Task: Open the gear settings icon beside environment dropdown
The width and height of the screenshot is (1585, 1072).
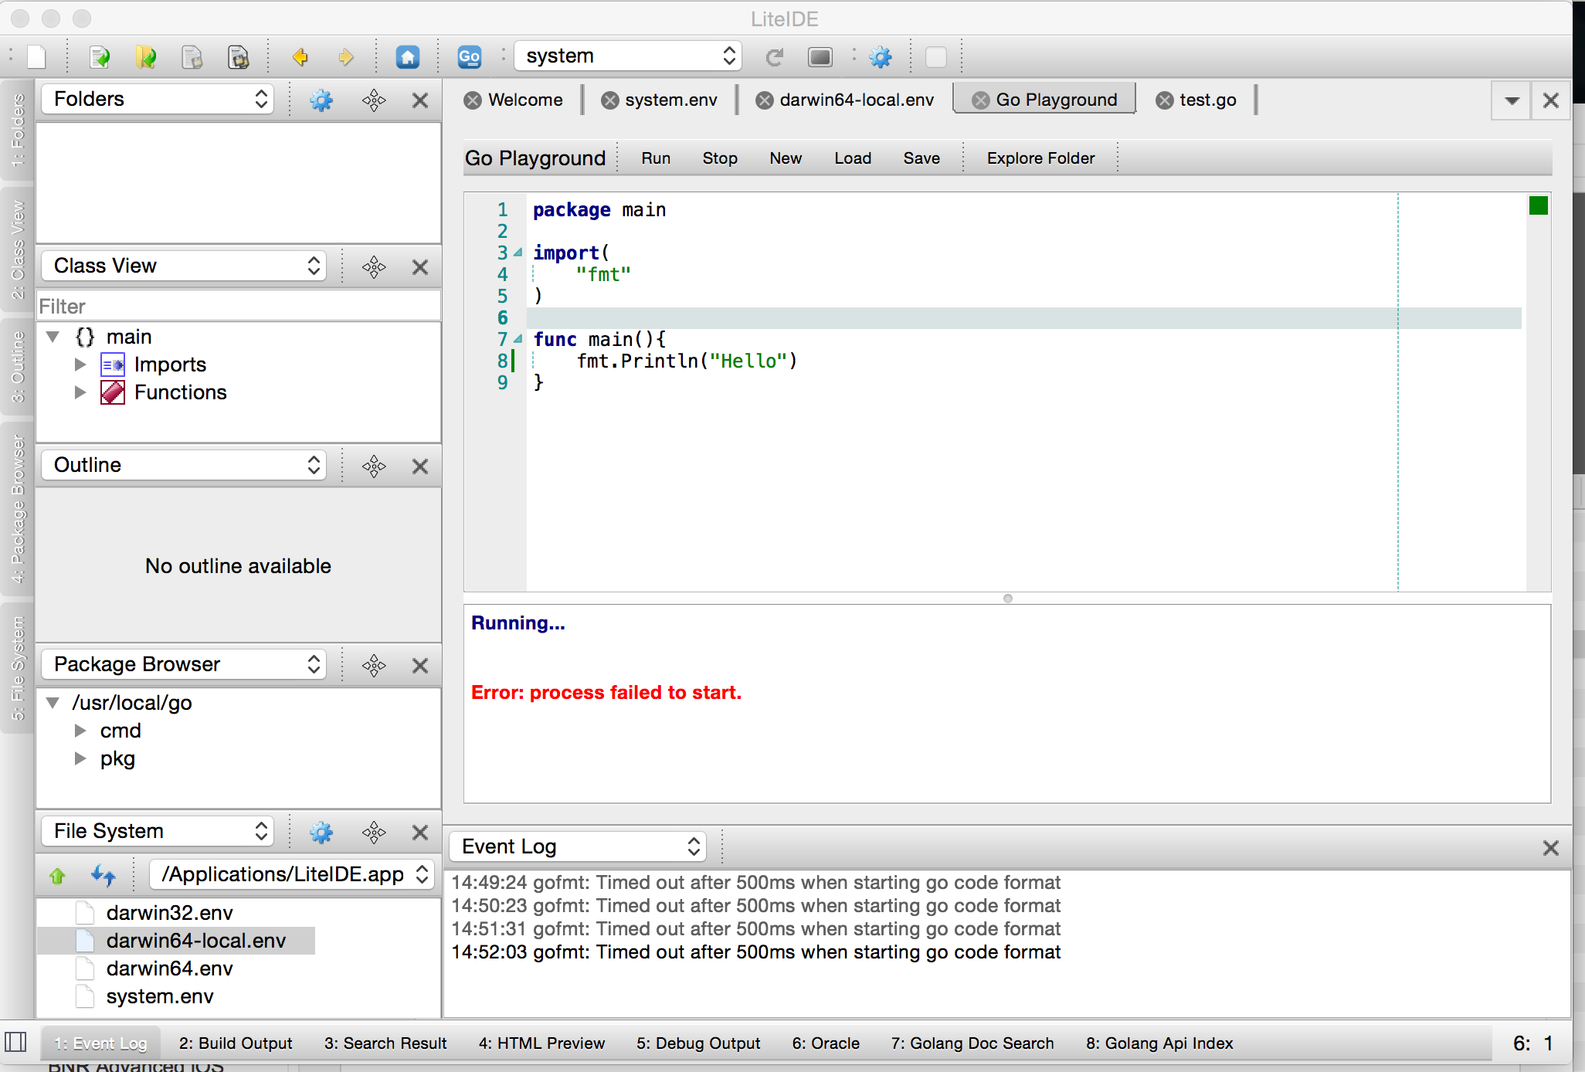Action: (881, 56)
